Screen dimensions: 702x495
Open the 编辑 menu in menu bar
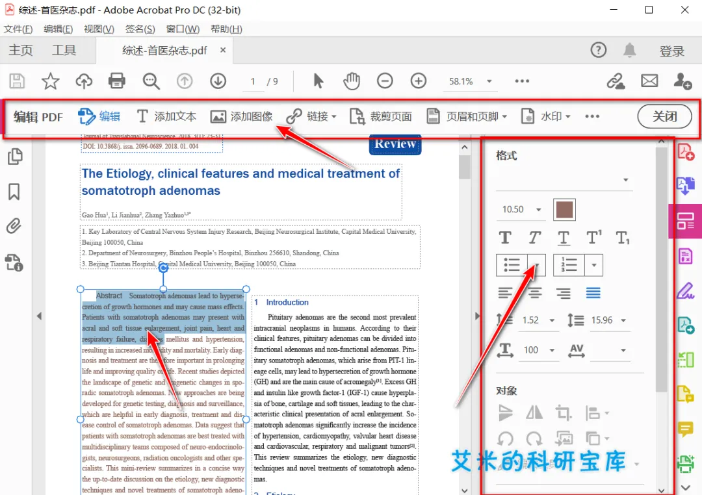click(58, 29)
